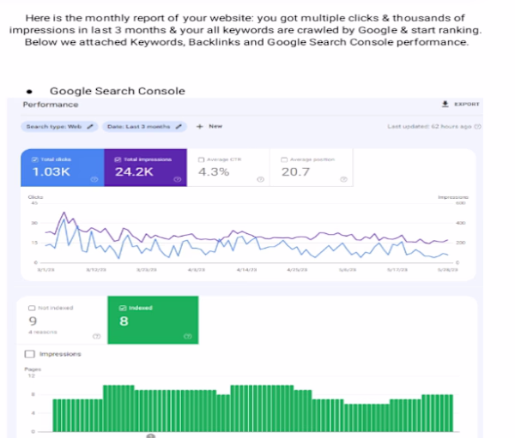Click the 4/14/23 date label on chart
Image resolution: width=515 pixels, height=438 pixels.
[x=246, y=270]
